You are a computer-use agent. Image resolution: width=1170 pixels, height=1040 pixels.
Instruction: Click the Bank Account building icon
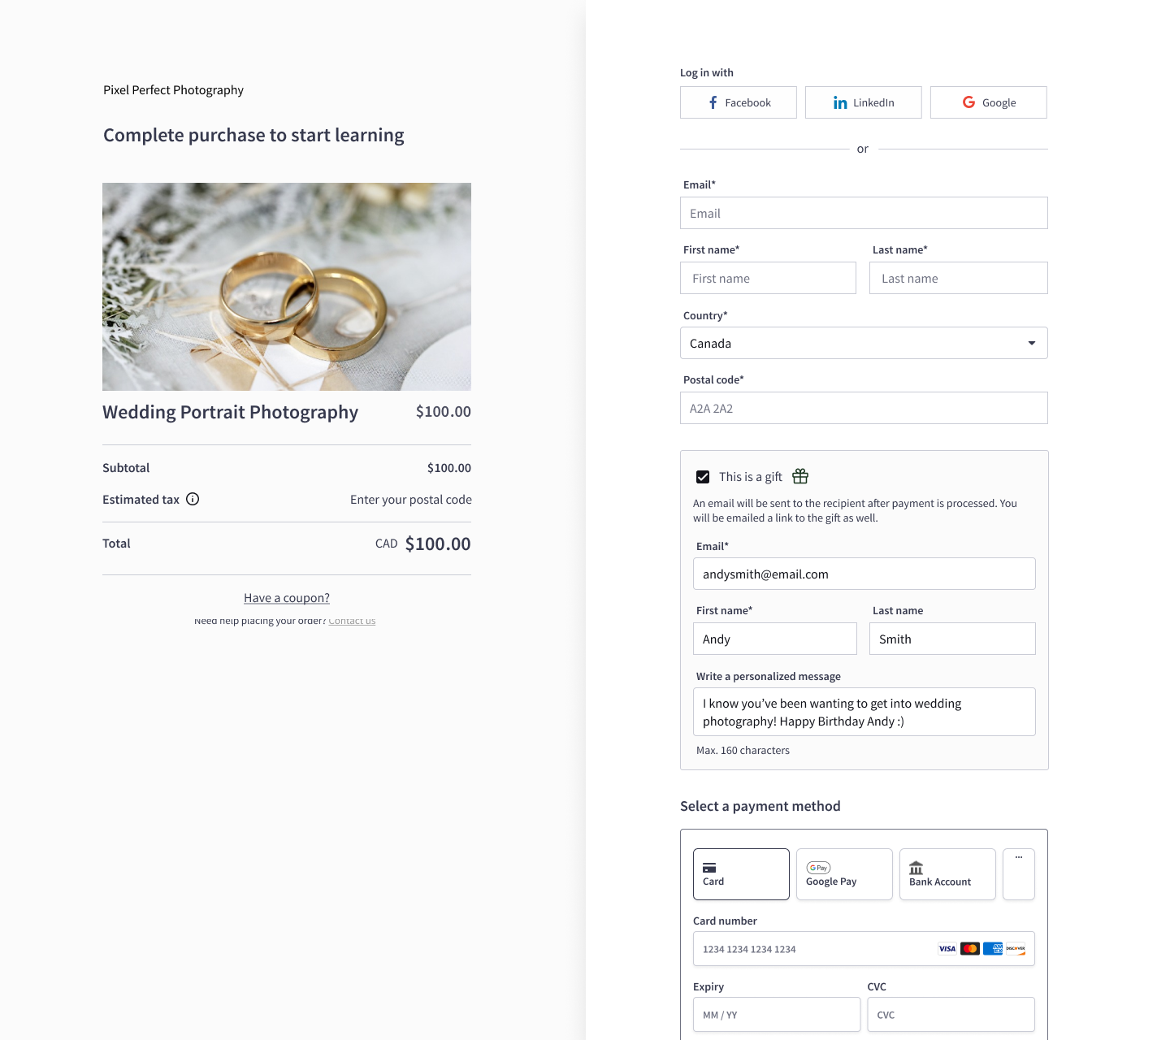[916, 868]
